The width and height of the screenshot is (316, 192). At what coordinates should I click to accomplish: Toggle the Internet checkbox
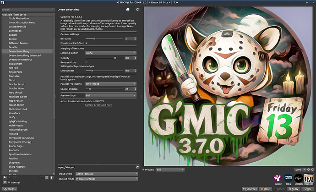coord(9,182)
